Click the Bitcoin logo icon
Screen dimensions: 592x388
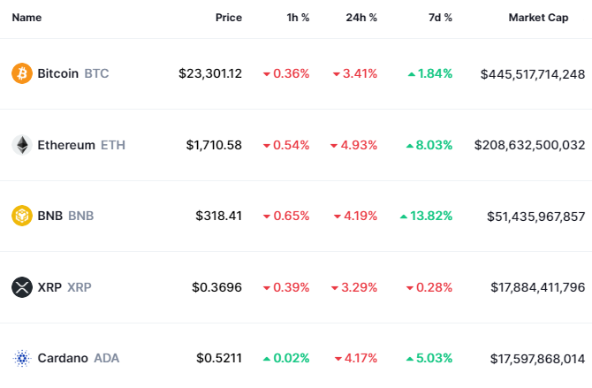click(21, 73)
